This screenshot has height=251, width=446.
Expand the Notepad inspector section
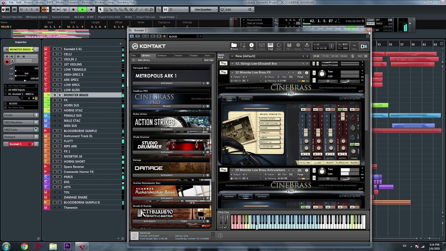pyautogui.click(x=21, y=137)
